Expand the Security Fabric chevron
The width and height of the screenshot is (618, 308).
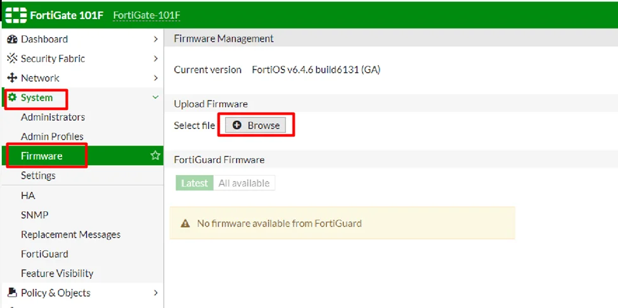click(x=156, y=59)
